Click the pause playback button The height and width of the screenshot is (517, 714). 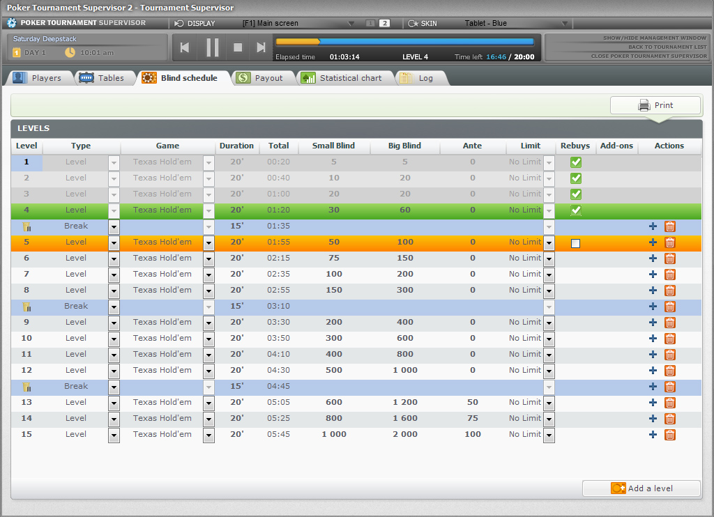pos(213,47)
